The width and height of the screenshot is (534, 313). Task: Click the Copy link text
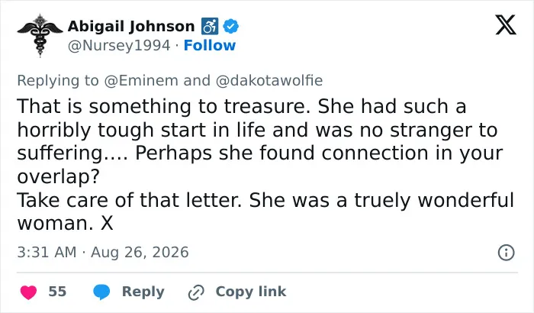coord(251,292)
